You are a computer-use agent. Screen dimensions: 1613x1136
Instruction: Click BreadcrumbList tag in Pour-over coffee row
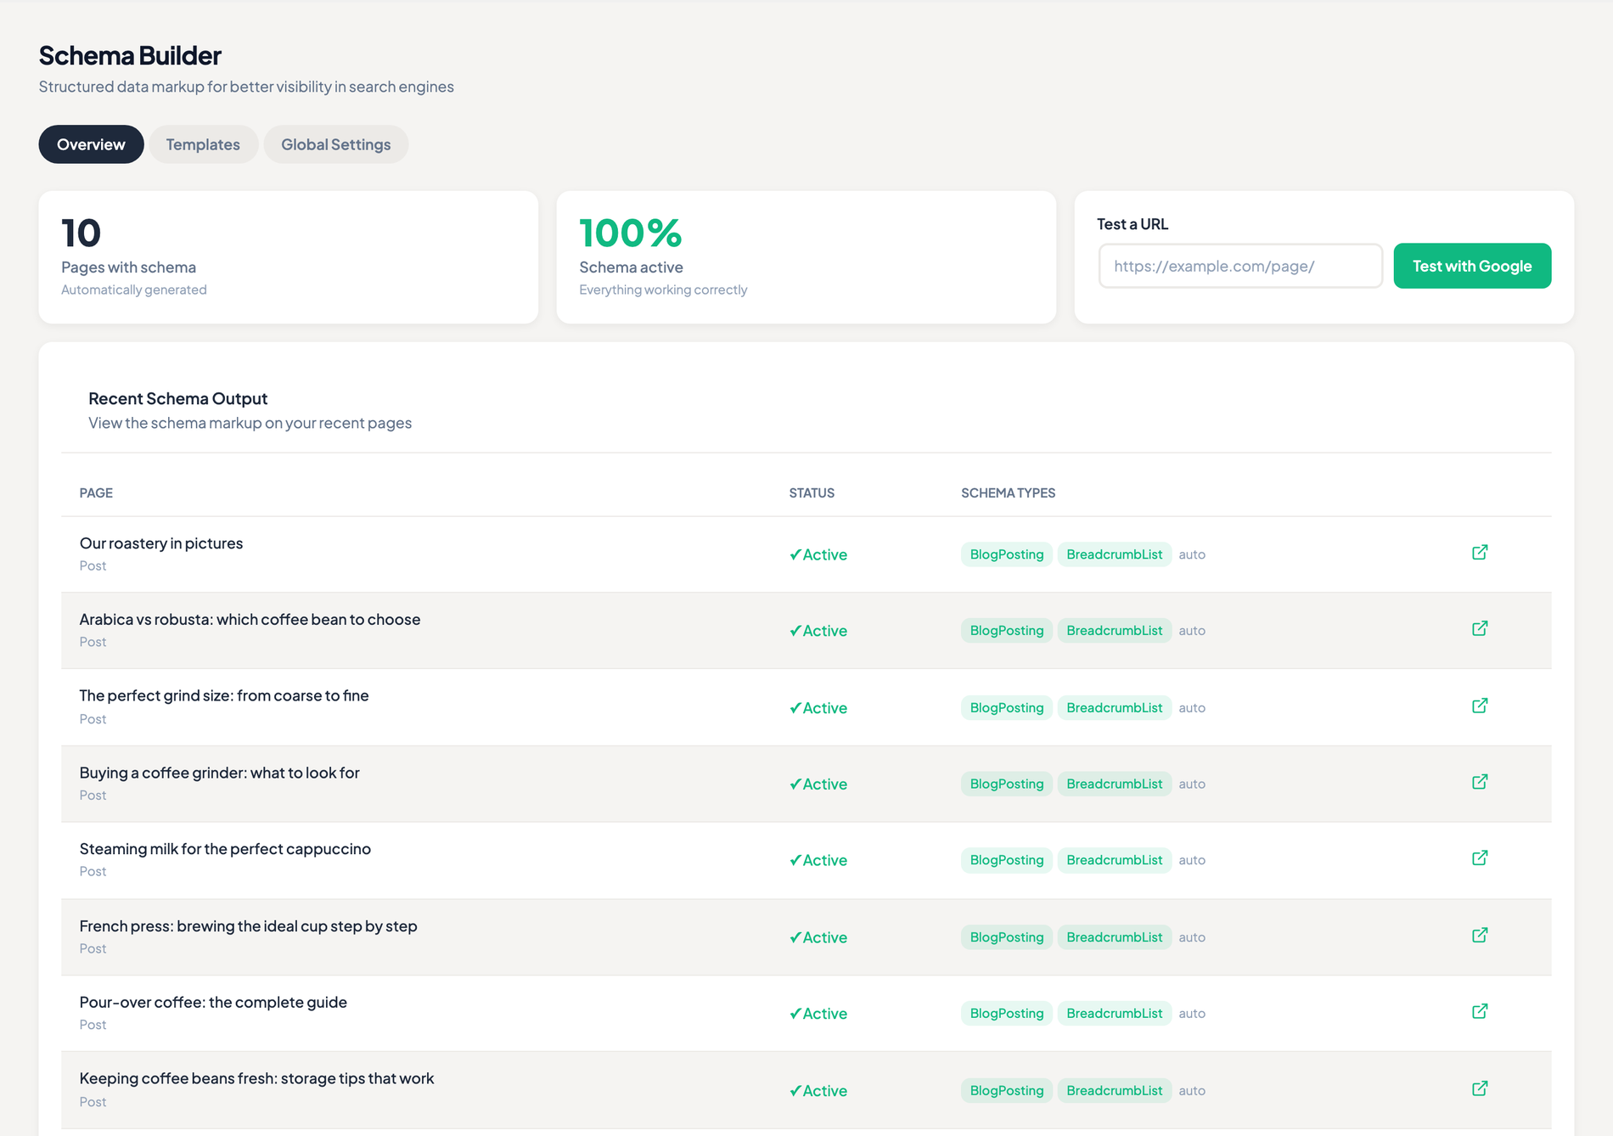(1115, 1014)
